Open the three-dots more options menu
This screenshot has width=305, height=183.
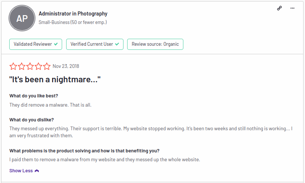(x=292, y=8)
